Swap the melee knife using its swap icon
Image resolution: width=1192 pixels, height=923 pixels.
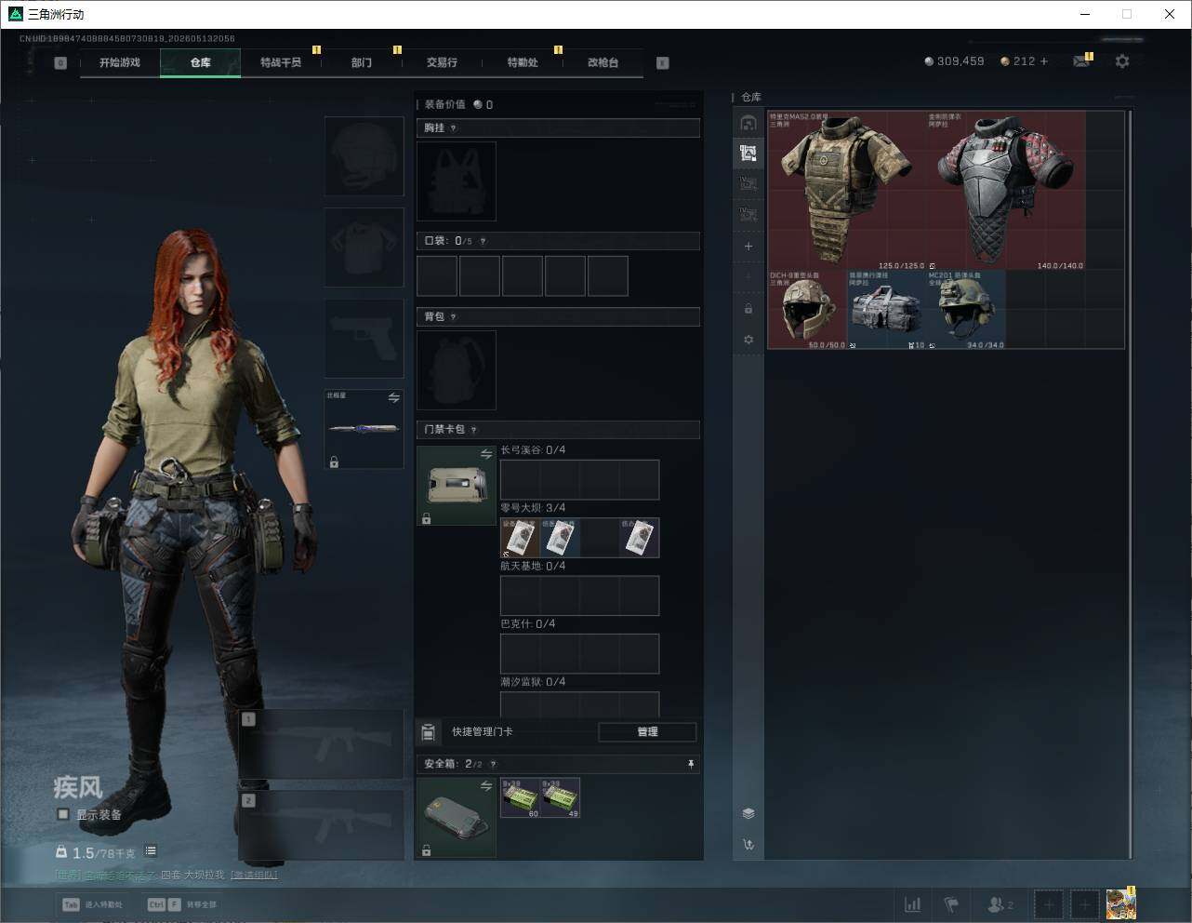coord(394,398)
